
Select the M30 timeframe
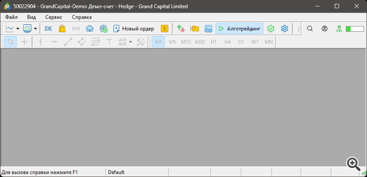pos(200,42)
